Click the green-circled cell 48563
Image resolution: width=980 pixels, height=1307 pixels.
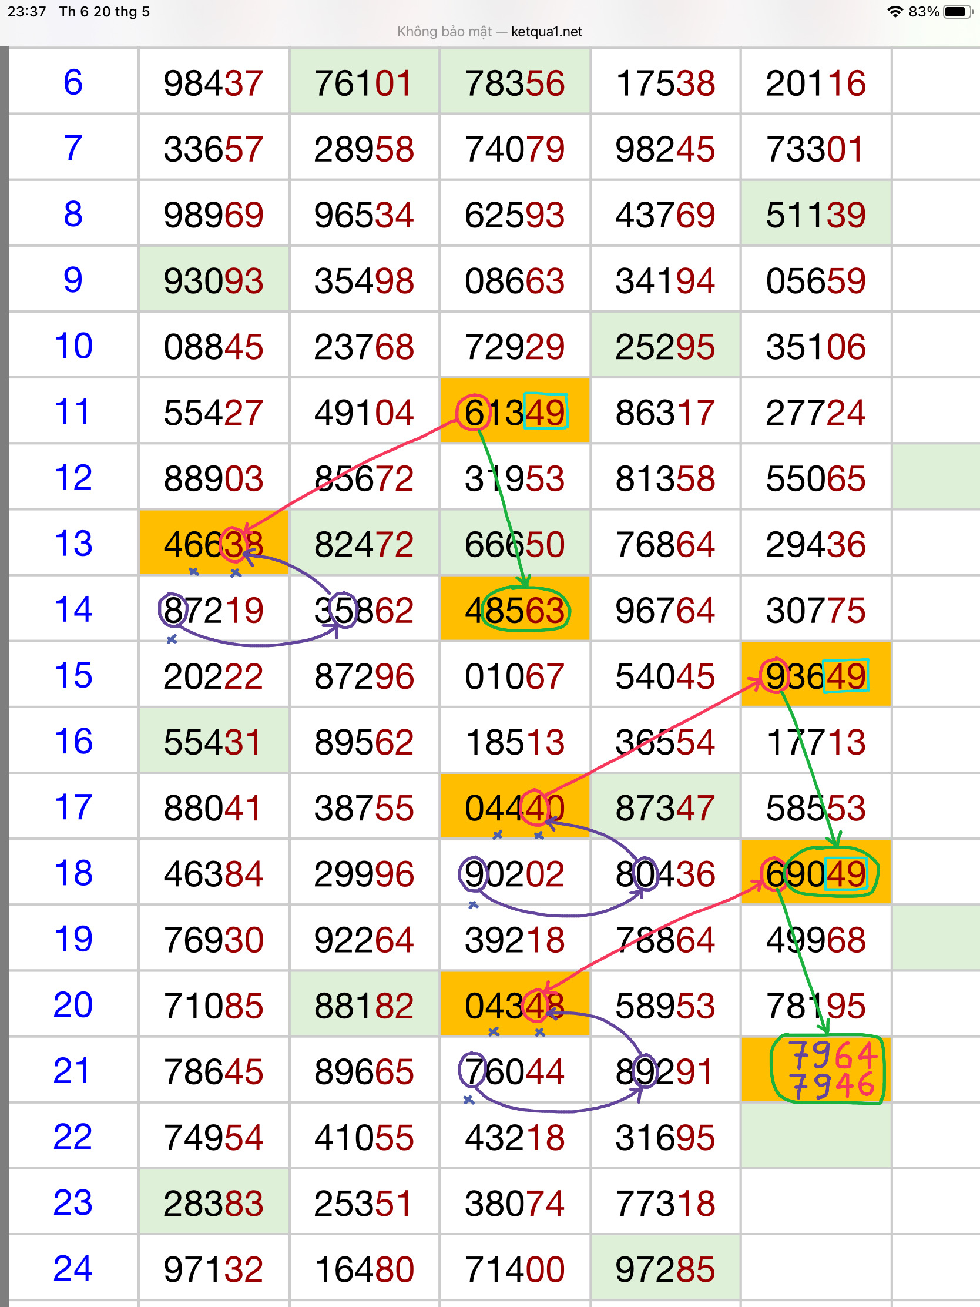(x=515, y=610)
